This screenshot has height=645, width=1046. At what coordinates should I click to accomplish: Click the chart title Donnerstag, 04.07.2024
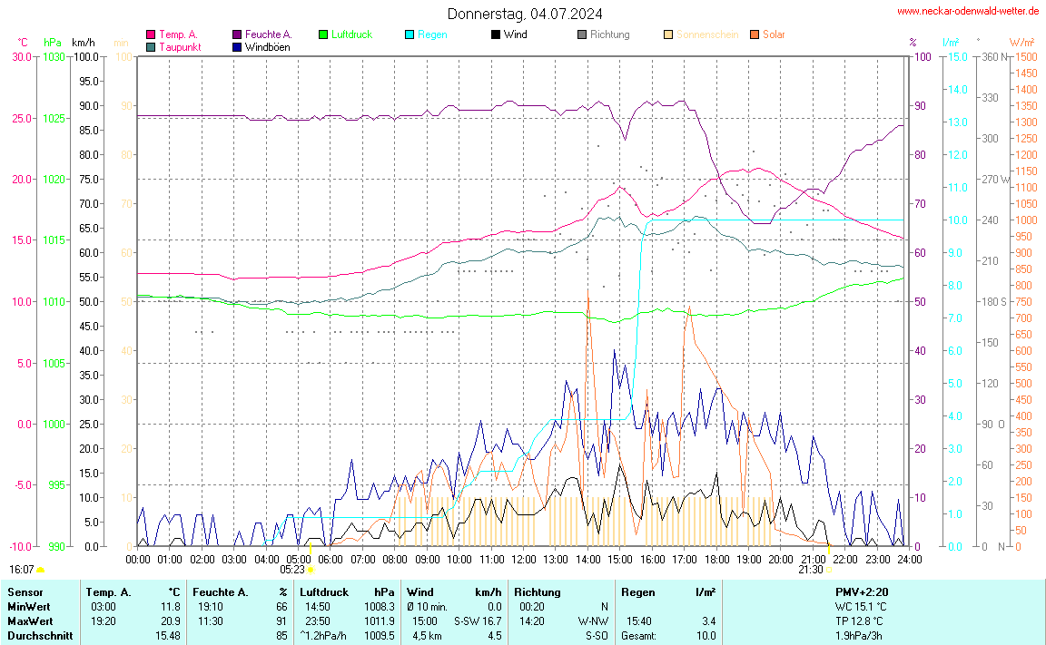[524, 14]
